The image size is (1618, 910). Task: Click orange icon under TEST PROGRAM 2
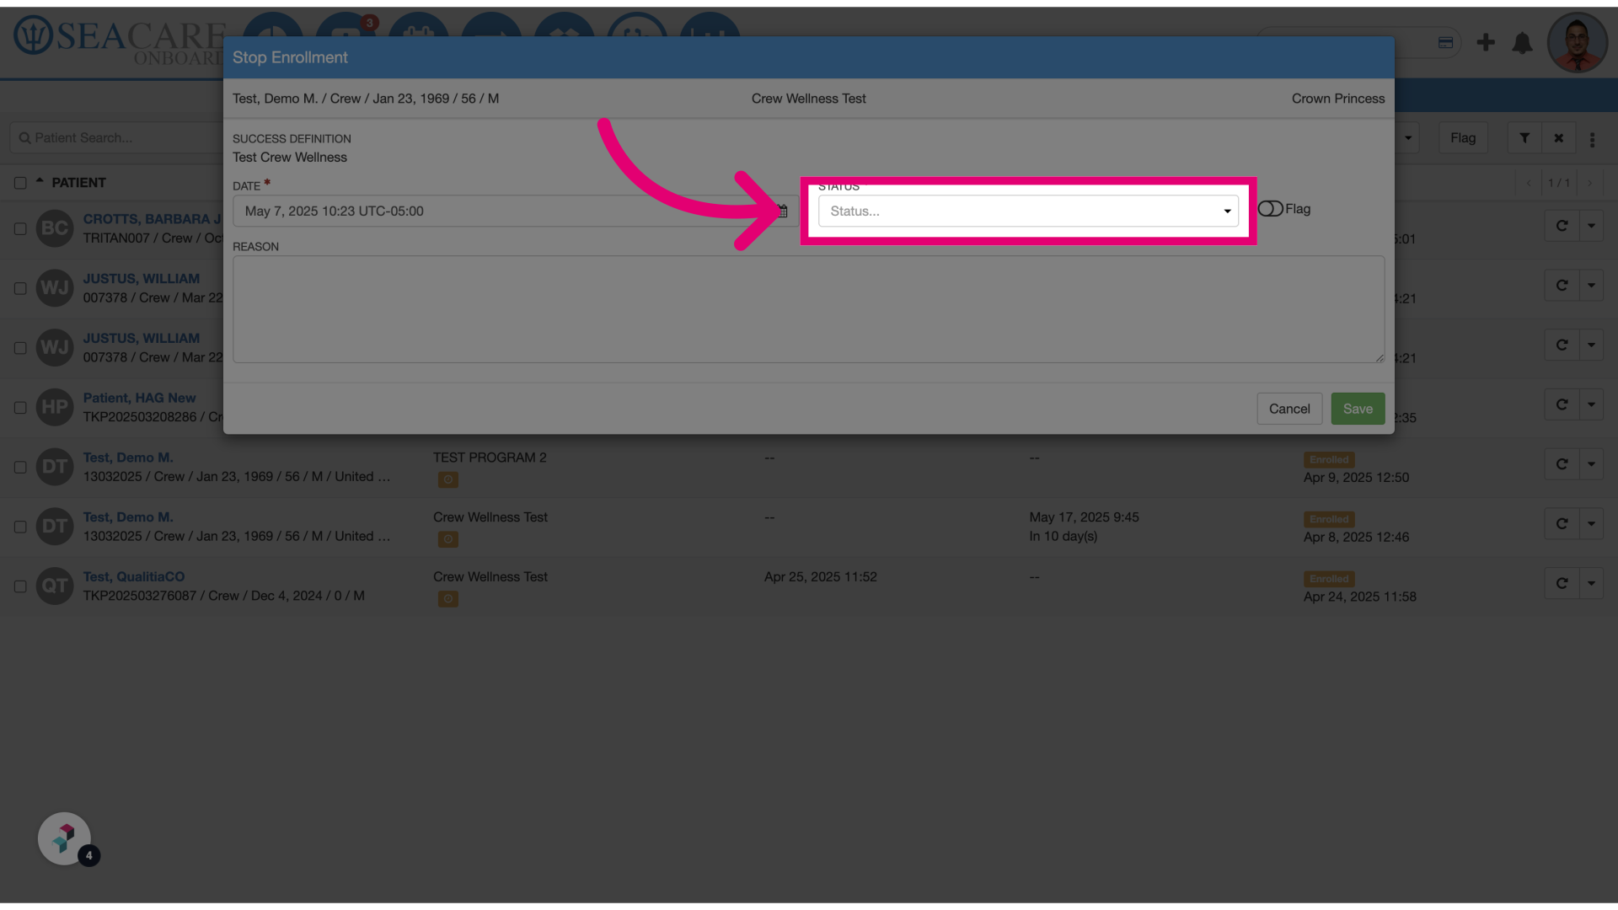(x=448, y=479)
